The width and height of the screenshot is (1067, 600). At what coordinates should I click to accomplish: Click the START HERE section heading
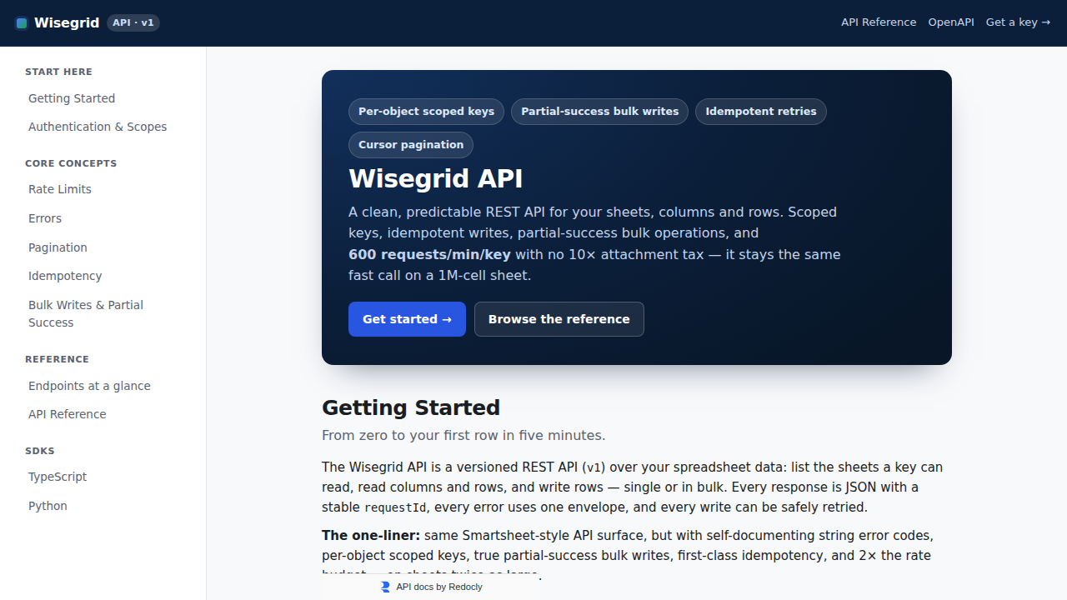(58, 72)
